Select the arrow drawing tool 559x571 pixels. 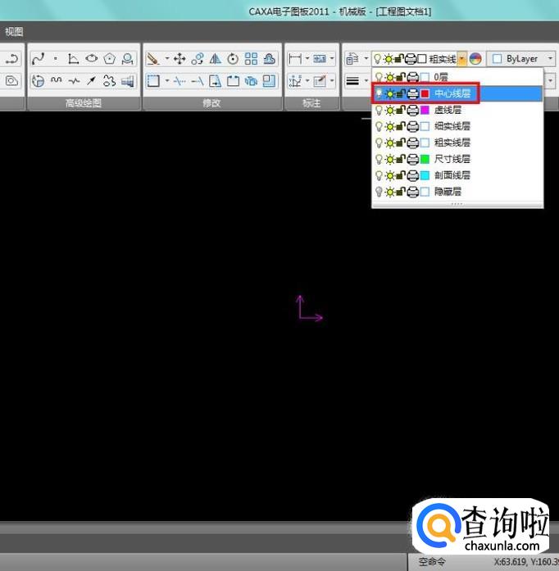click(x=92, y=80)
